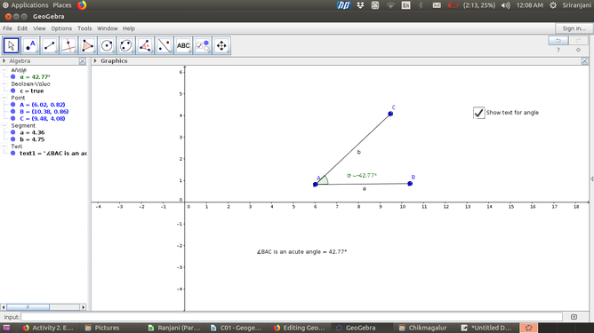
Task: Close the Algebra panel
Action: pyautogui.click(x=82, y=61)
